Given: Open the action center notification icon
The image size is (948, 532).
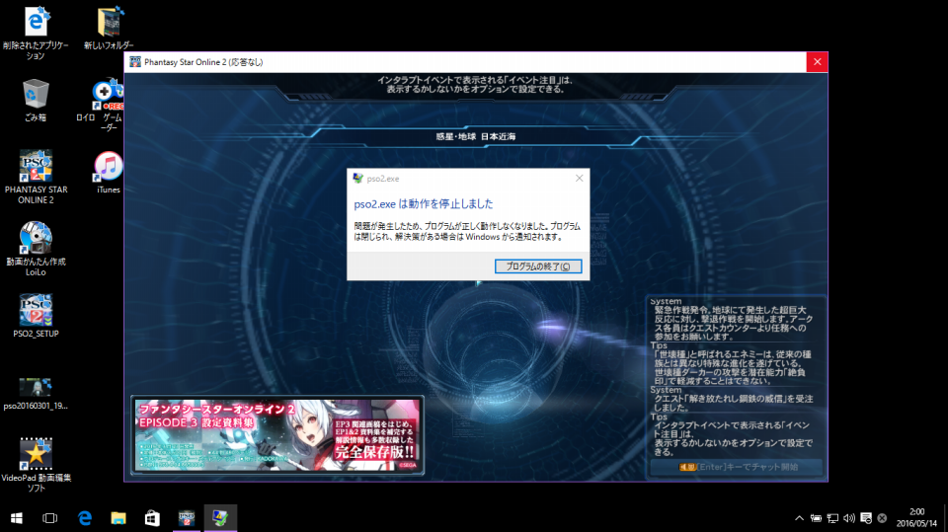Looking at the screenshot, I should coord(866,518).
